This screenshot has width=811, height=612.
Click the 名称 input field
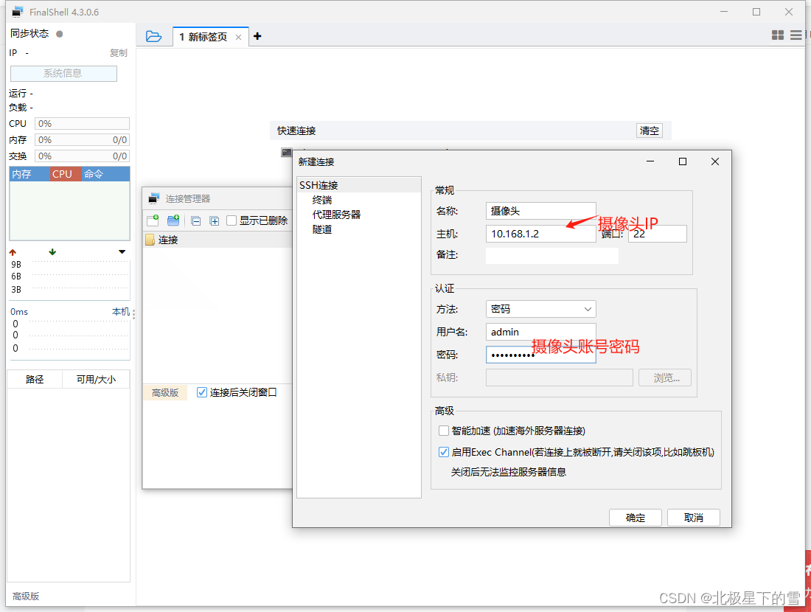(x=540, y=211)
